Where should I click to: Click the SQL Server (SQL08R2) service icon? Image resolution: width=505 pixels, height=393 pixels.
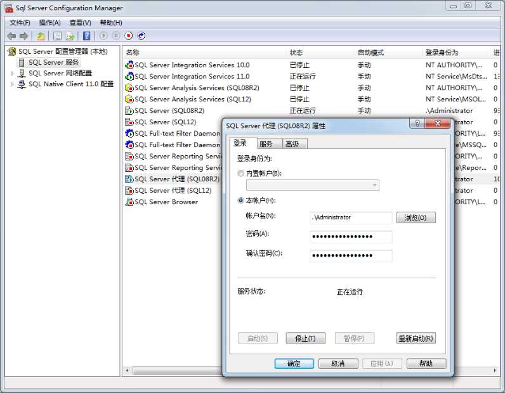[x=129, y=111]
